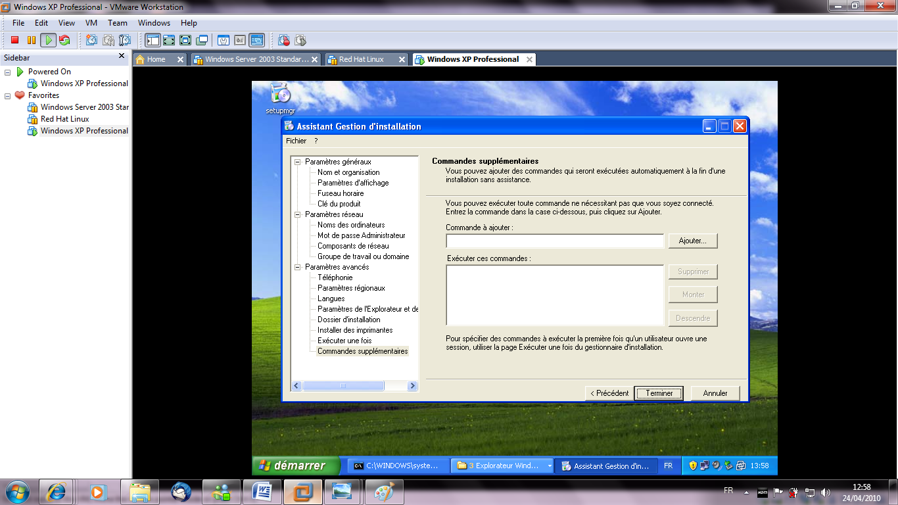Select Windows Server 2003 in sidebar Favorites

(x=84, y=107)
